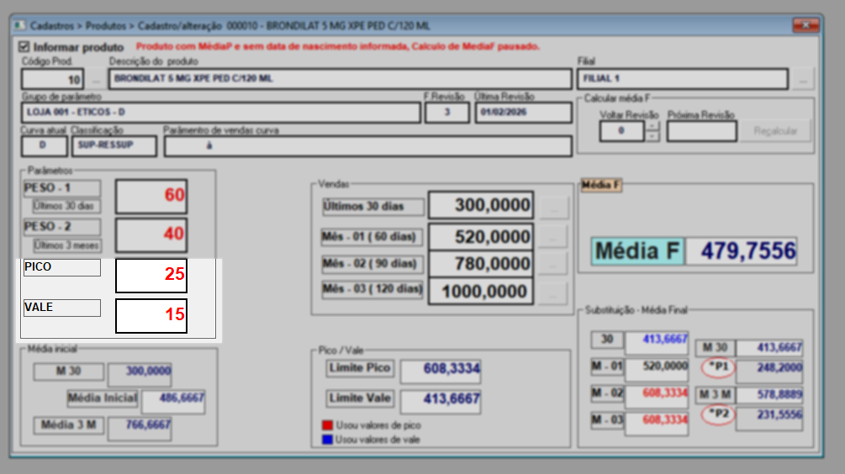Click the PICO value field showing 25

pyautogui.click(x=151, y=275)
